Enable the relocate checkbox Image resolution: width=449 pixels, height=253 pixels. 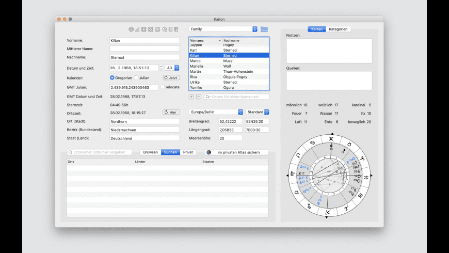[x=163, y=87]
